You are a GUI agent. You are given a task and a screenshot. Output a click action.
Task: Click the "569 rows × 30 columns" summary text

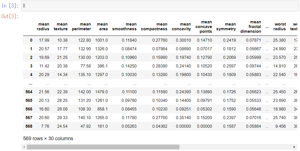48,138
